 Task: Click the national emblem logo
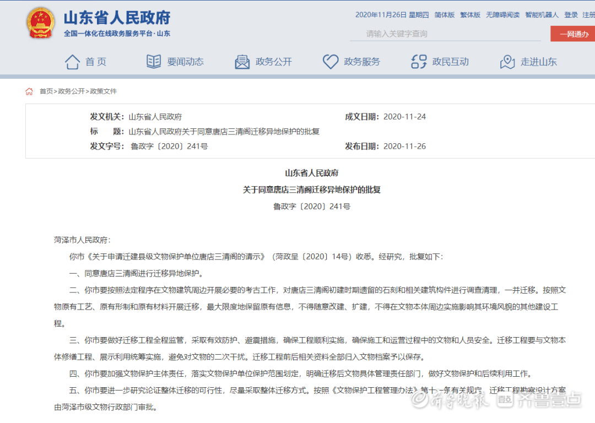click(40, 23)
